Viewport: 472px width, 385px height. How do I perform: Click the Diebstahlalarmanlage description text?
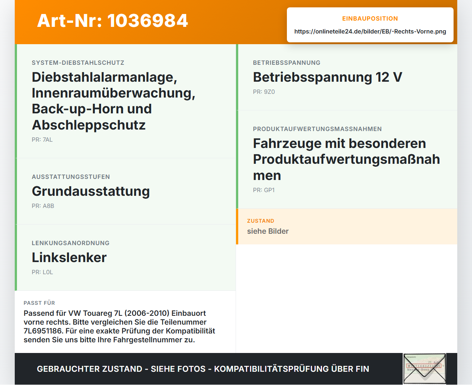pyautogui.click(x=114, y=101)
